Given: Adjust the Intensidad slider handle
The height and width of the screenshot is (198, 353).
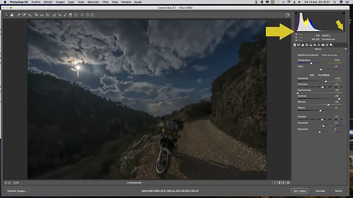Looking at the screenshot, I should click(323, 126).
